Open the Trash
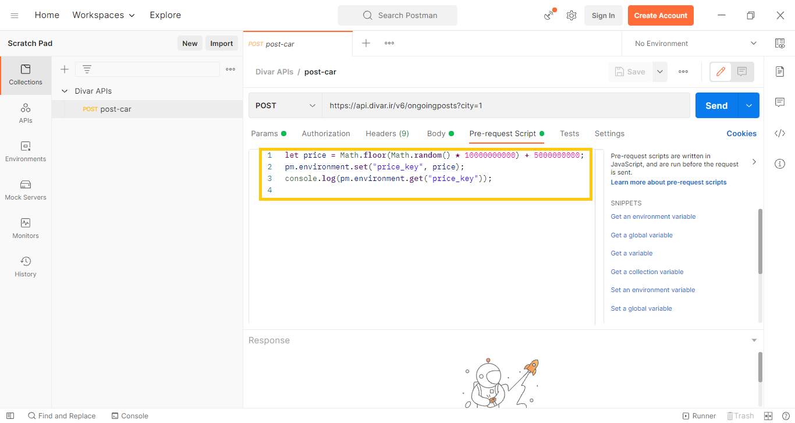 point(740,415)
